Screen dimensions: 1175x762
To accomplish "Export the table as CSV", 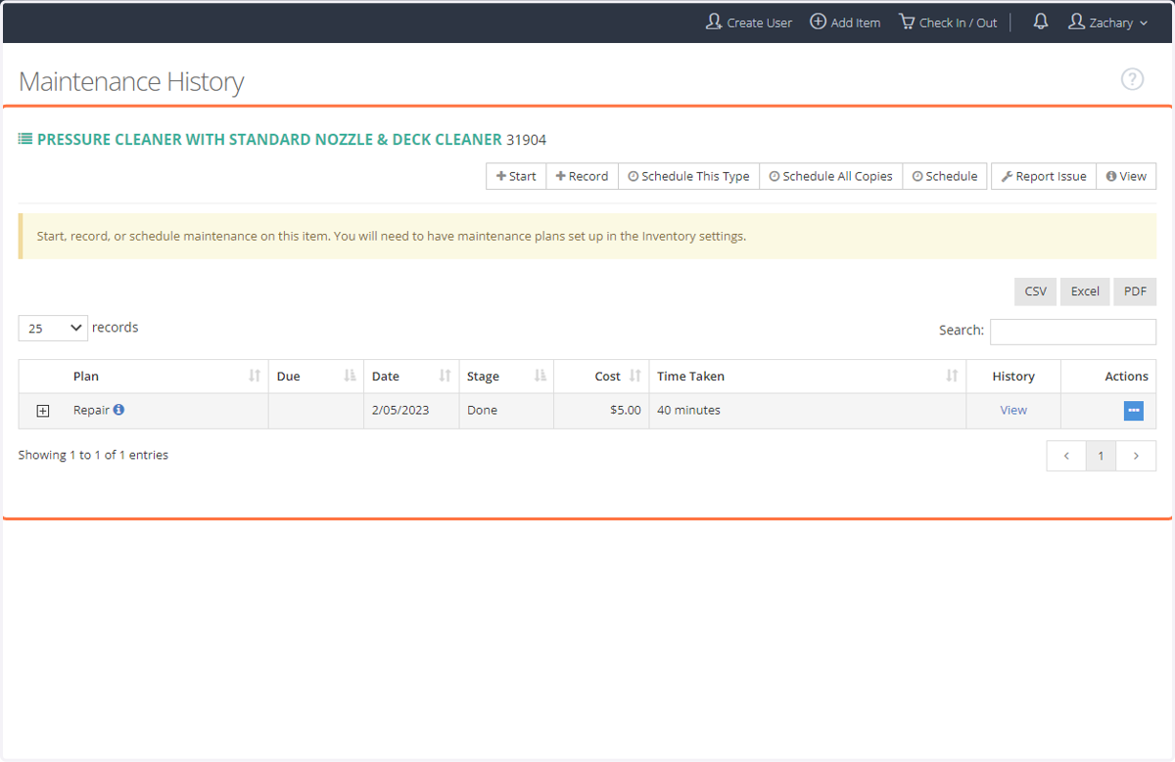I will [x=1035, y=291].
